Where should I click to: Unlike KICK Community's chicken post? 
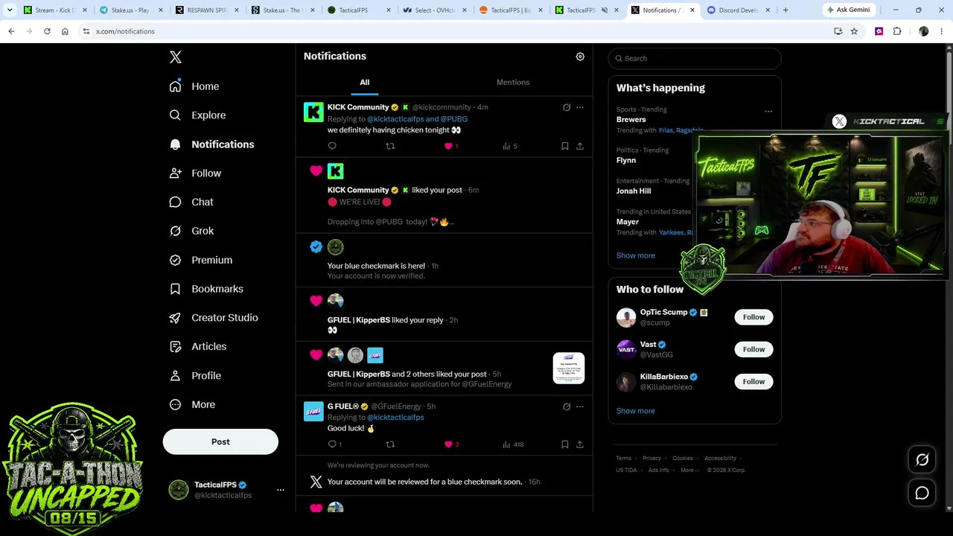point(451,146)
